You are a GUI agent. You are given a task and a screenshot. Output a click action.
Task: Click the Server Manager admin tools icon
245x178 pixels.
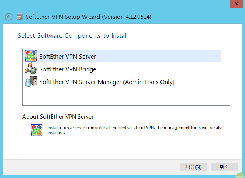point(31,81)
